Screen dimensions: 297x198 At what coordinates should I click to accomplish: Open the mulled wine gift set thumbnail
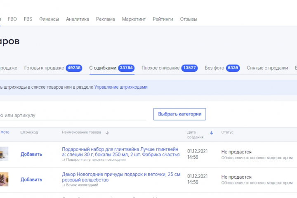tap(4, 154)
